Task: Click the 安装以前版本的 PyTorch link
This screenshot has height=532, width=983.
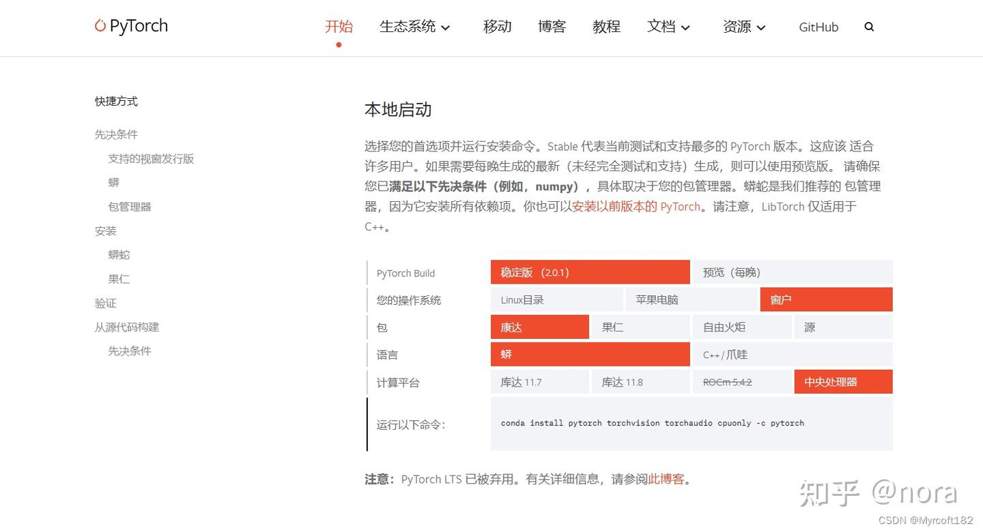Action: [636, 207]
